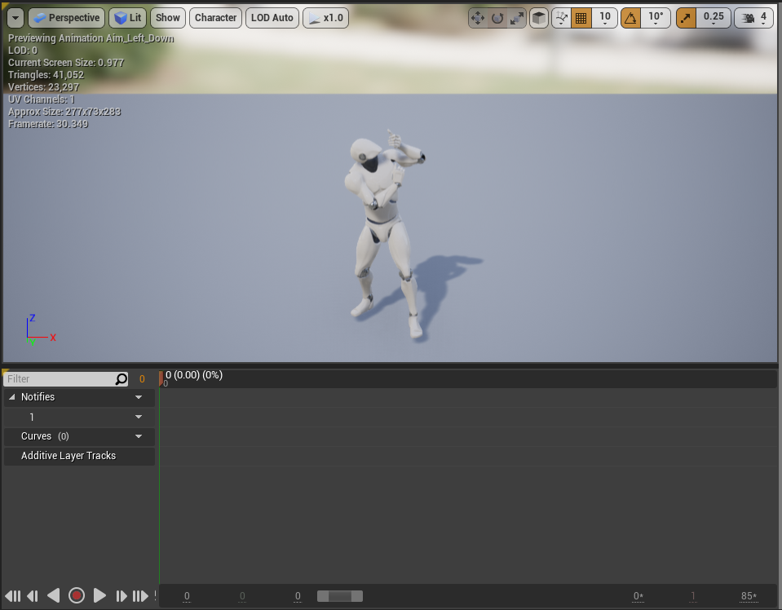Open the Character menu

215,18
